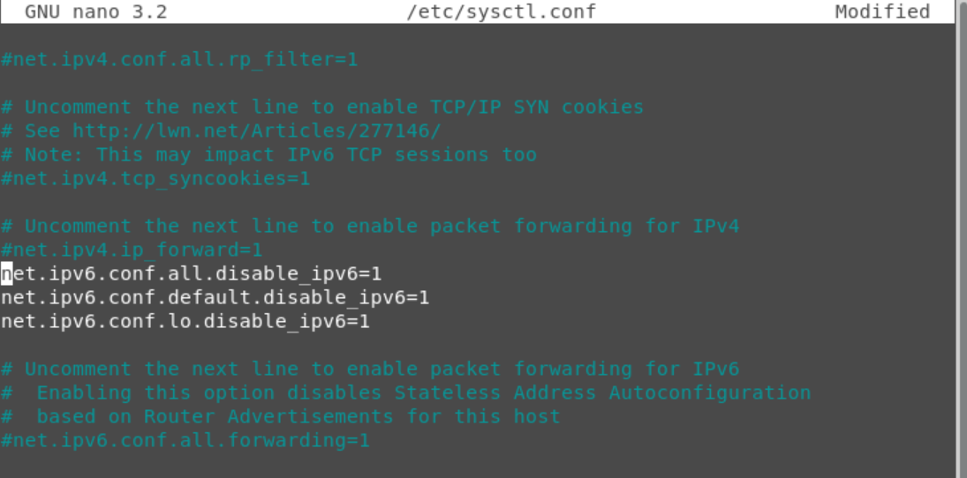Click the highlighted cursor character 'n'
The image size is (967, 478).
pyautogui.click(x=7, y=273)
